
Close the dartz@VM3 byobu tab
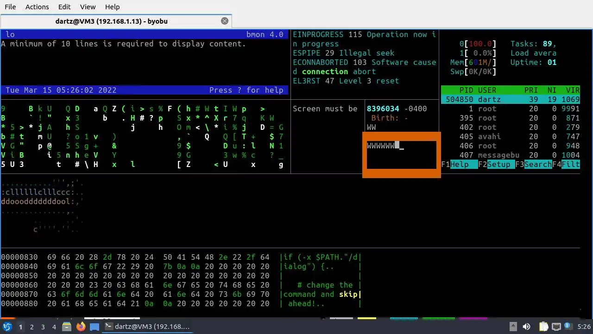[x=225, y=21]
